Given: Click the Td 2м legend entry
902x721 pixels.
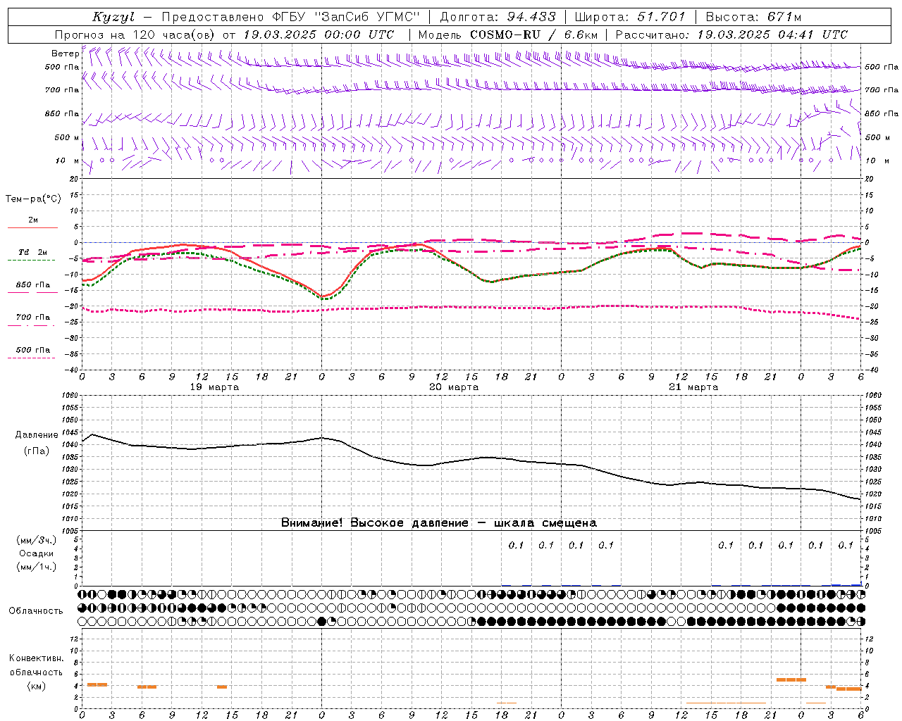Looking at the screenshot, I should tap(33, 252).
